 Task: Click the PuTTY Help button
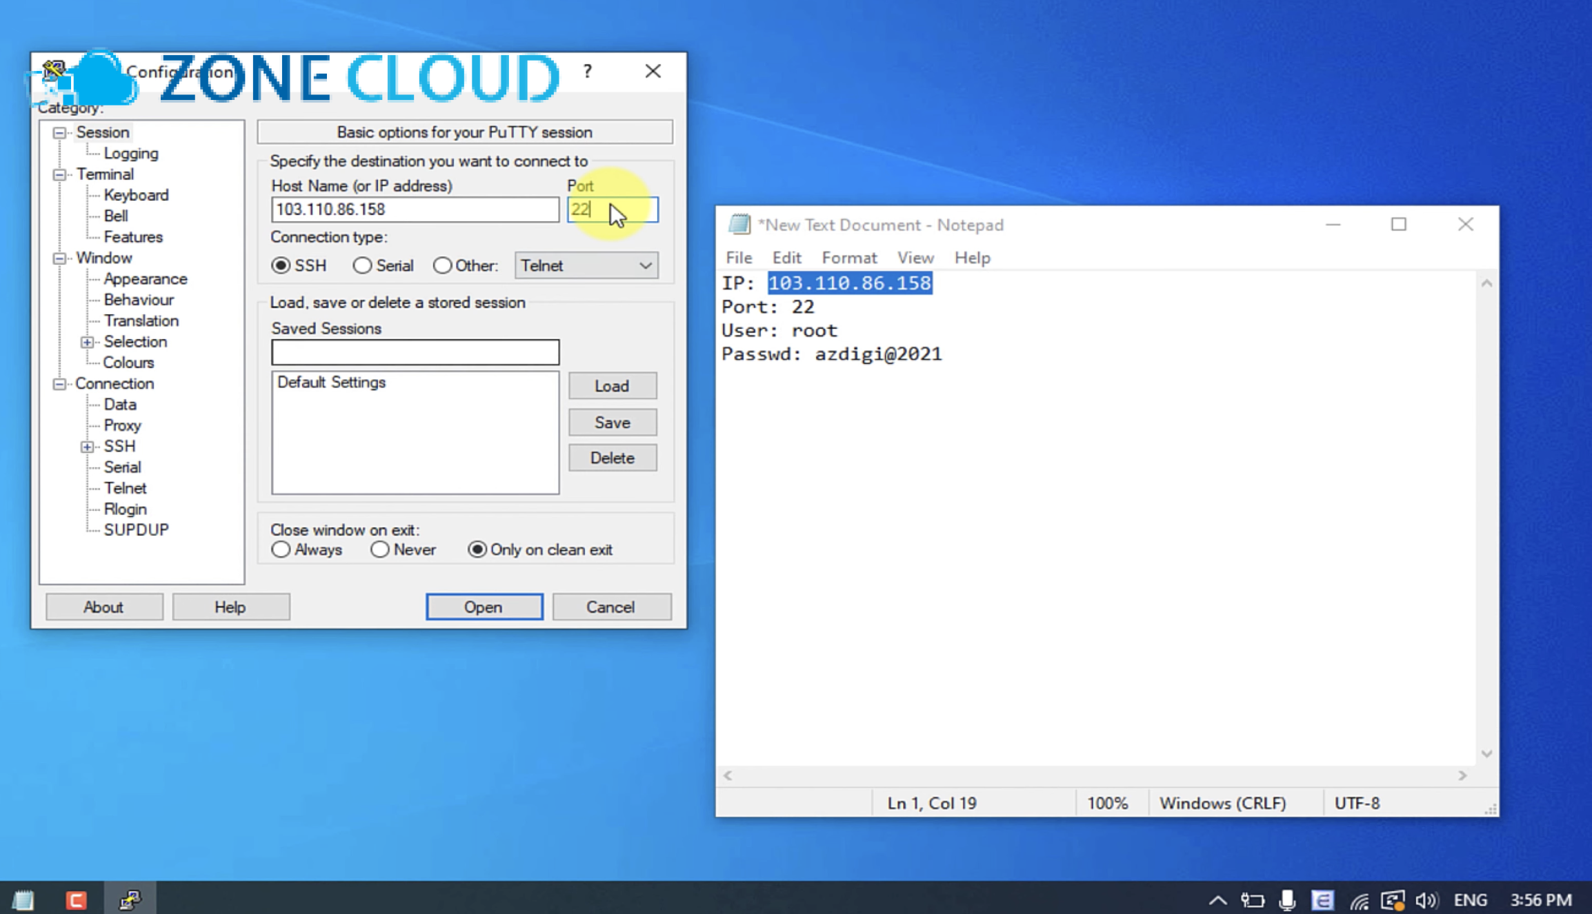[x=230, y=607]
